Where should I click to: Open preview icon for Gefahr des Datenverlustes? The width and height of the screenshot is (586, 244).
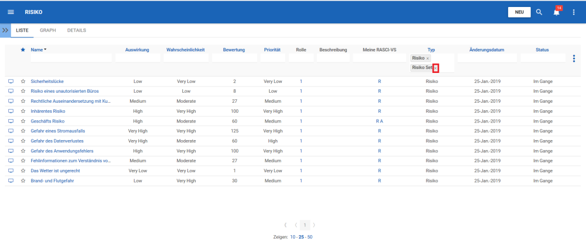click(11, 141)
